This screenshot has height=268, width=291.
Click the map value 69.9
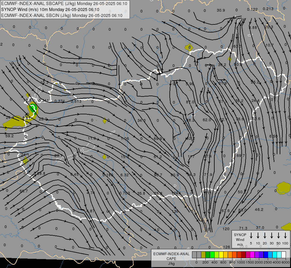158,138
